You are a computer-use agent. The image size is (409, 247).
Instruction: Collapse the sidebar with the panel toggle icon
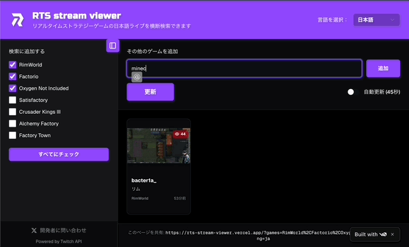(112, 45)
